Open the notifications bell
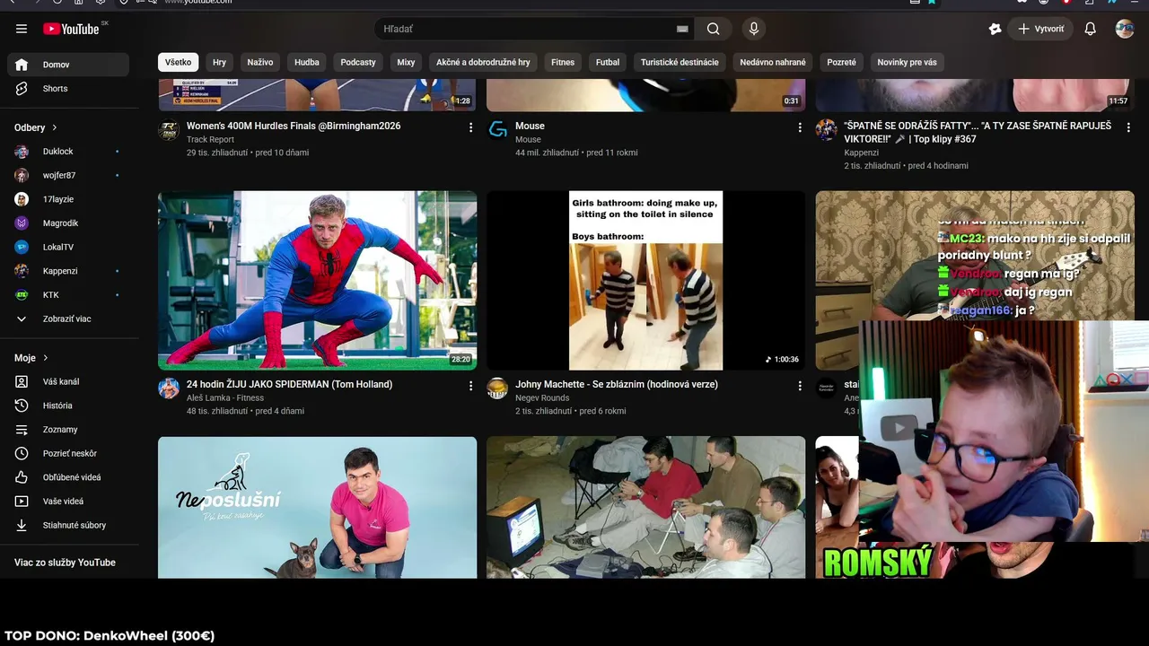The image size is (1149, 646). point(1090,29)
